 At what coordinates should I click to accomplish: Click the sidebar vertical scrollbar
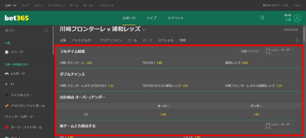tap(53, 40)
